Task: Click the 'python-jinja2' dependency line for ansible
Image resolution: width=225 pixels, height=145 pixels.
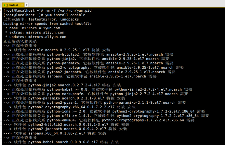Action: point(86,59)
